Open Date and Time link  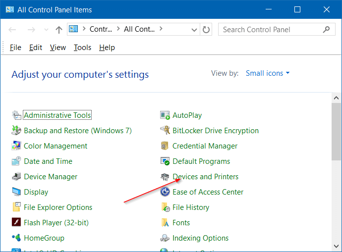point(48,161)
